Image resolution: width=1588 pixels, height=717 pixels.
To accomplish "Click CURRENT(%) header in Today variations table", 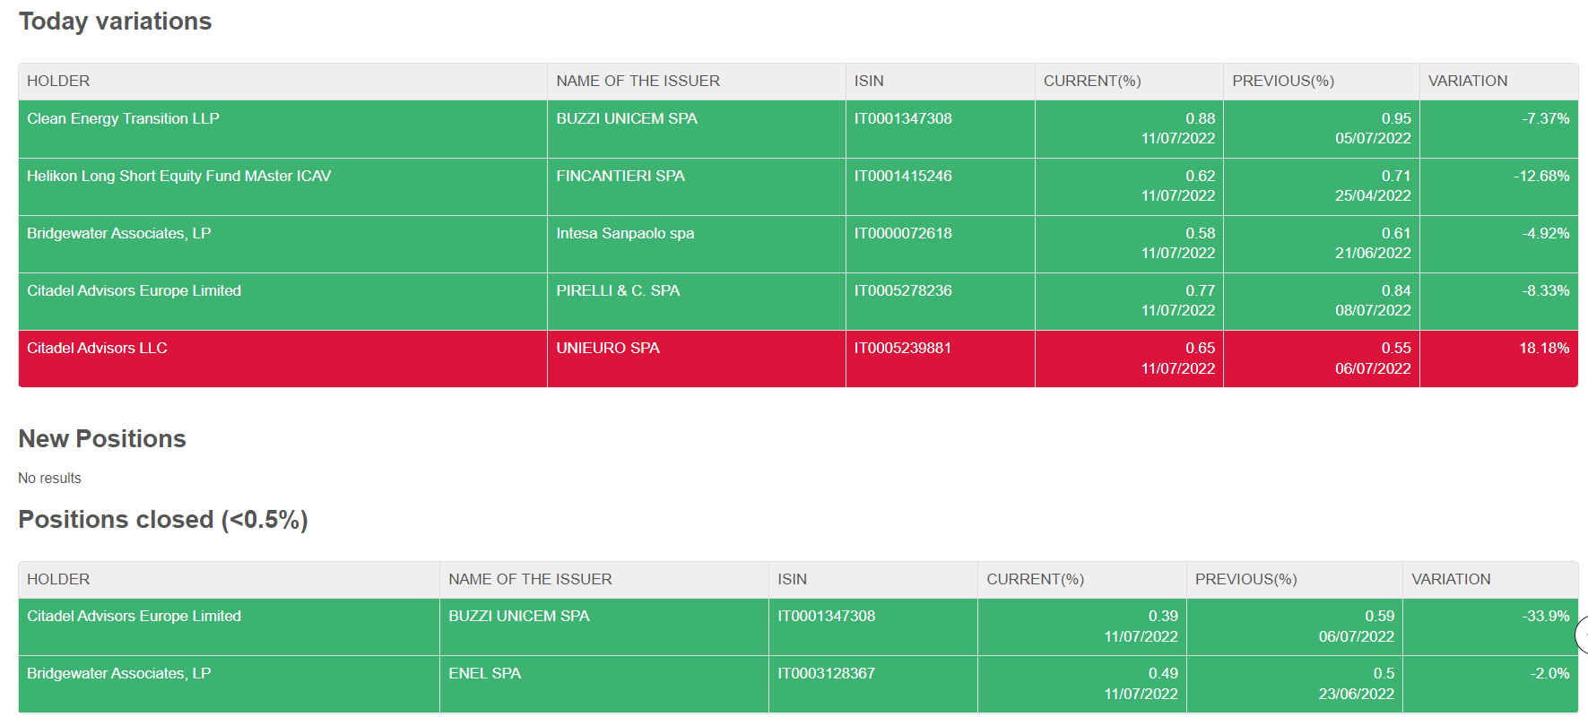I will tap(1092, 81).
